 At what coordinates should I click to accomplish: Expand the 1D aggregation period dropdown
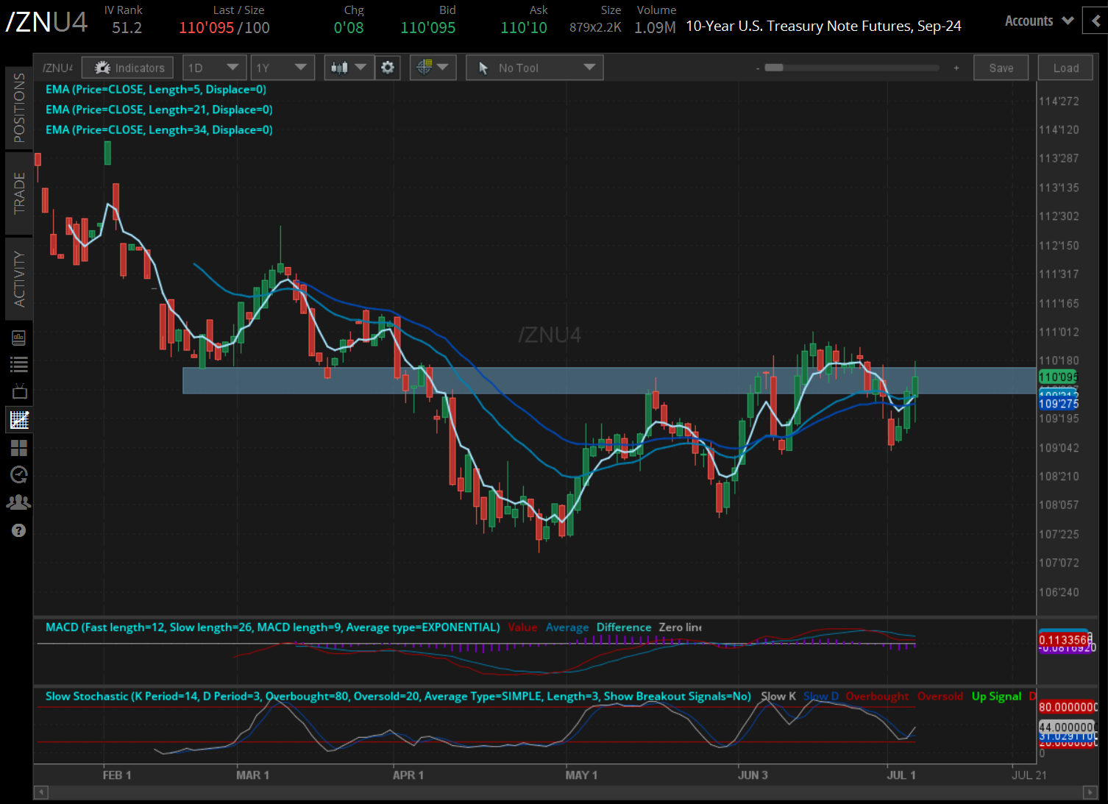point(214,68)
